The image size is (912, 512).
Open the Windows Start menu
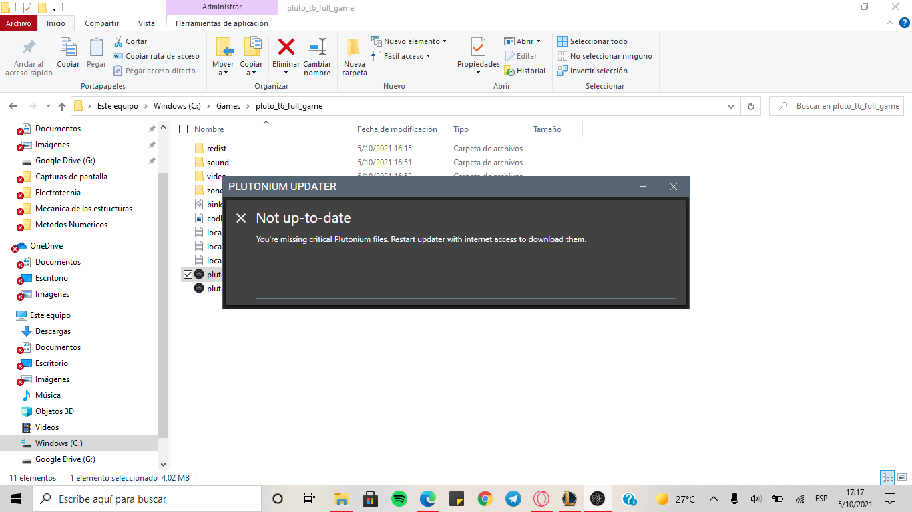16,499
